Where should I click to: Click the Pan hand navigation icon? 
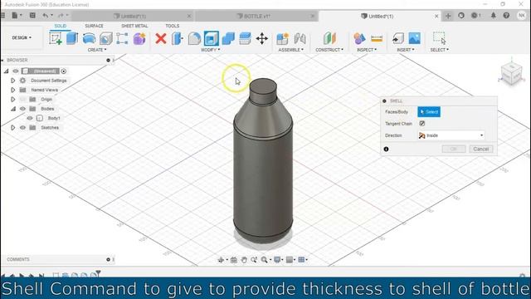point(244,260)
